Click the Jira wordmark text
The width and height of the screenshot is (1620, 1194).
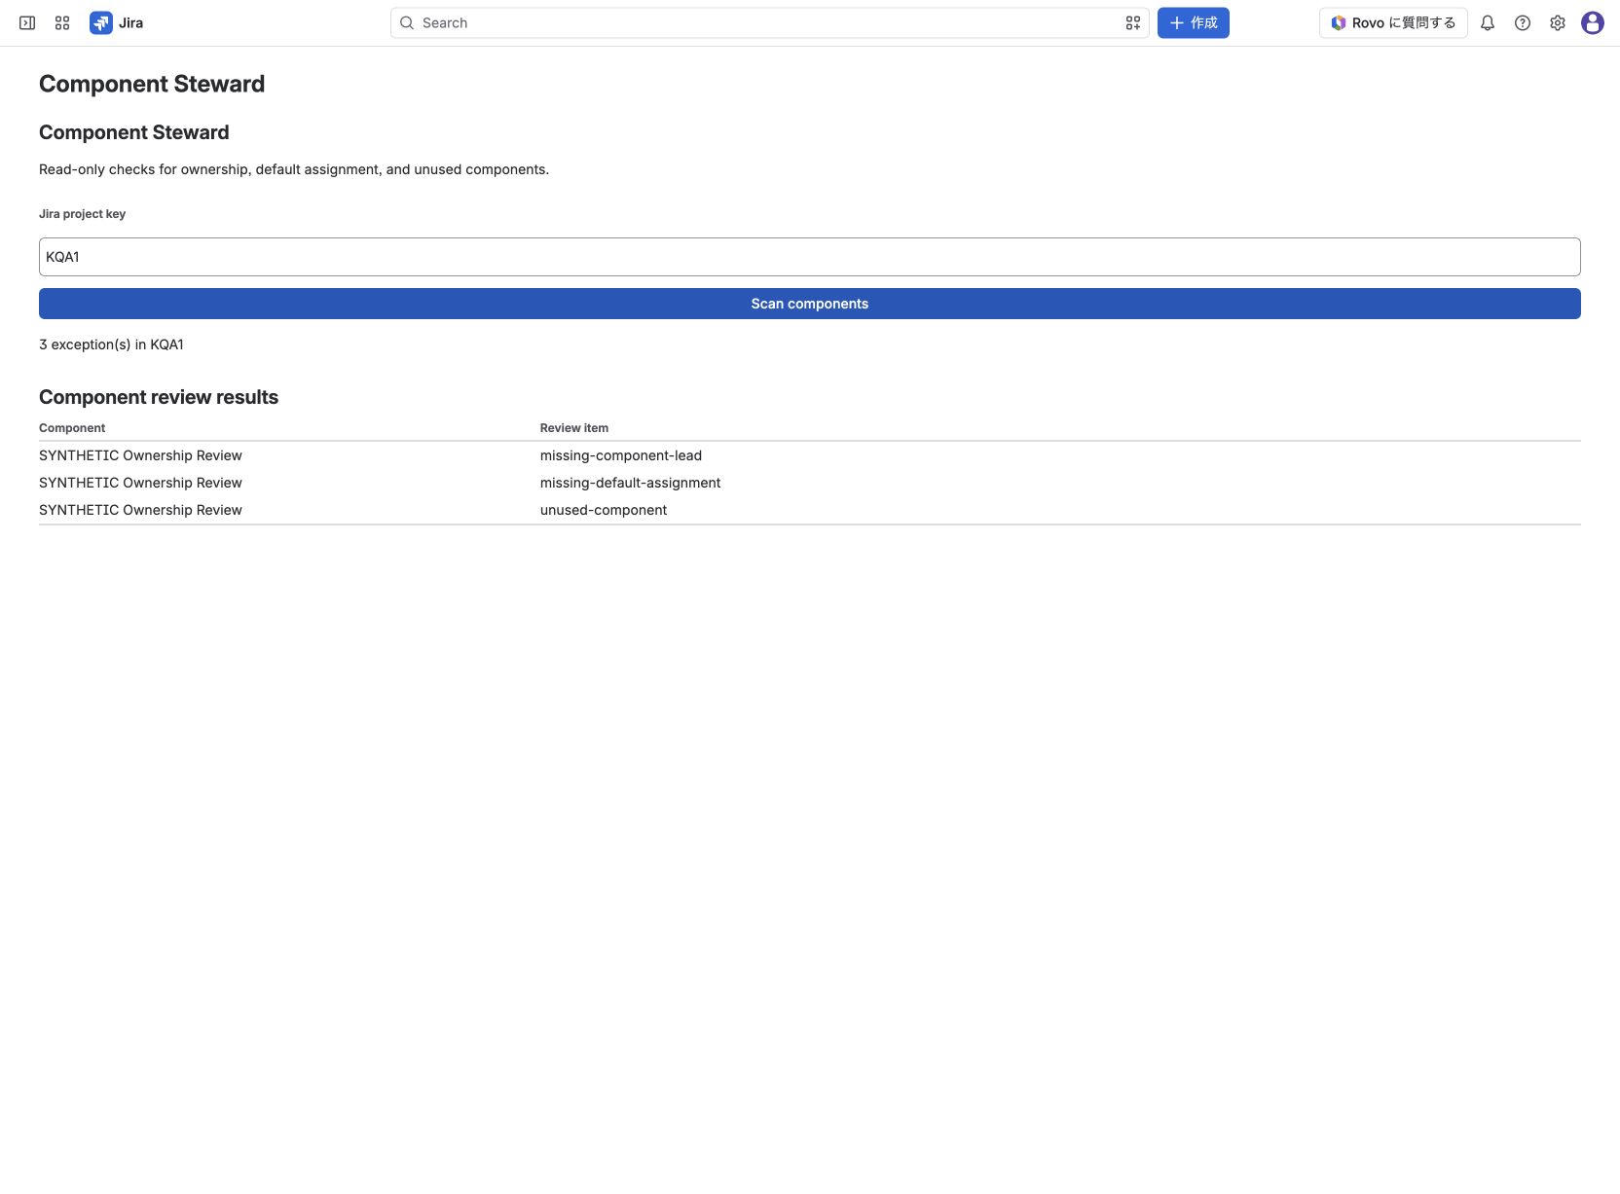pyautogui.click(x=130, y=22)
